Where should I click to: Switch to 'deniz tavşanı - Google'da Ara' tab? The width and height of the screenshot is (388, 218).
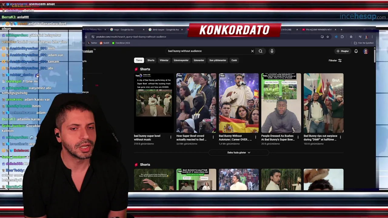[166, 30]
